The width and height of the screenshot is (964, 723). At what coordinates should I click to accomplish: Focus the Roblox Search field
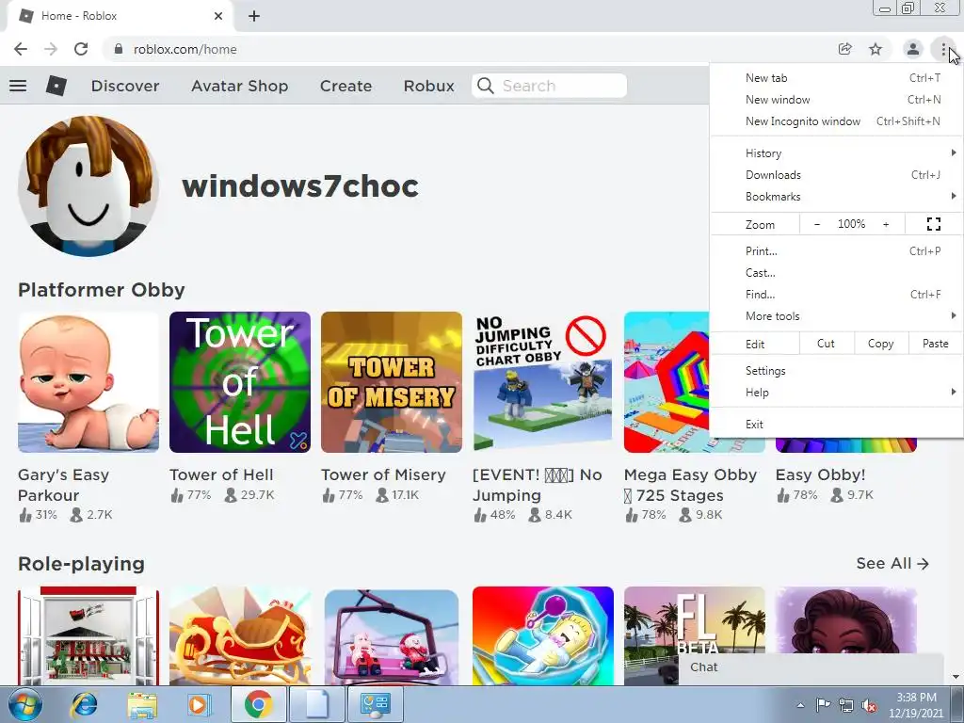point(549,86)
